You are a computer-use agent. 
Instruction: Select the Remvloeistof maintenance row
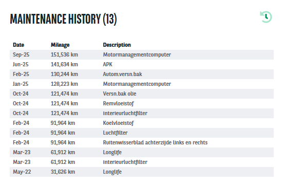pos(142,103)
